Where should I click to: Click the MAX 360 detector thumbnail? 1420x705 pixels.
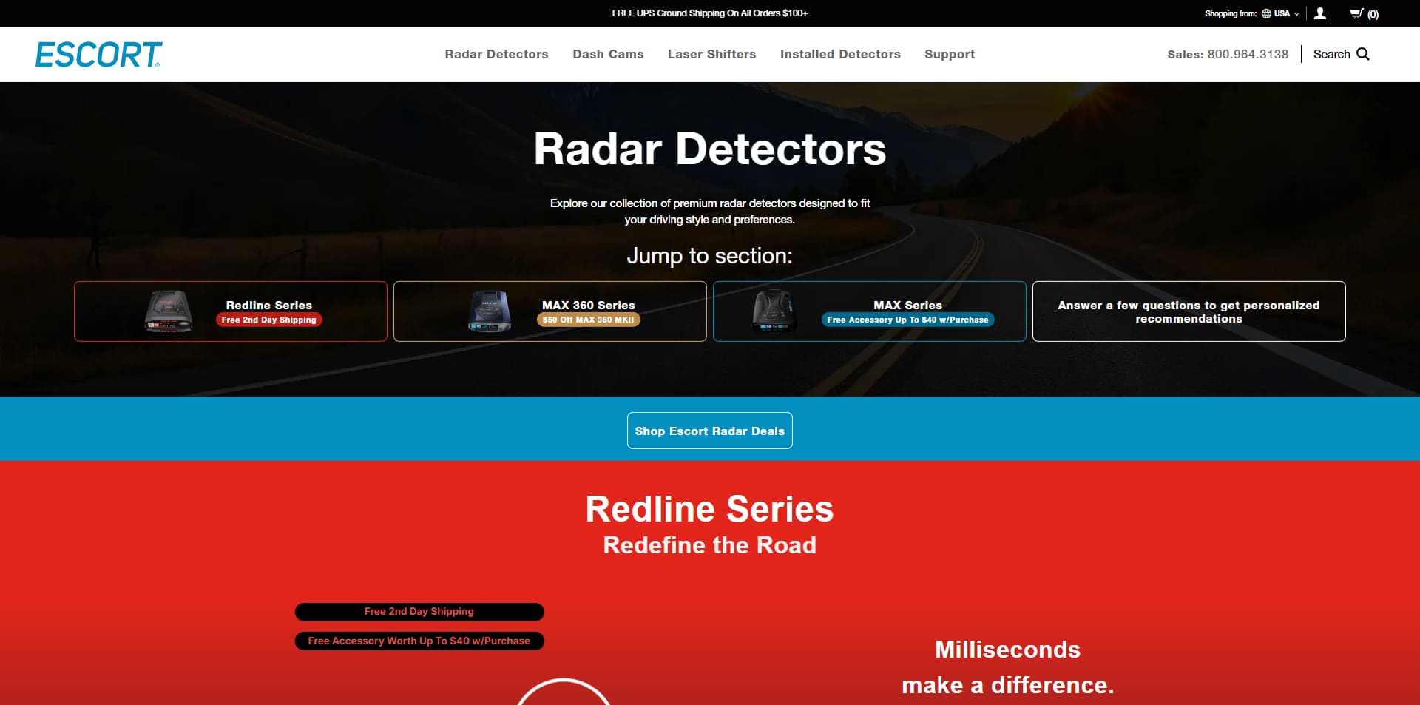point(489,311)
